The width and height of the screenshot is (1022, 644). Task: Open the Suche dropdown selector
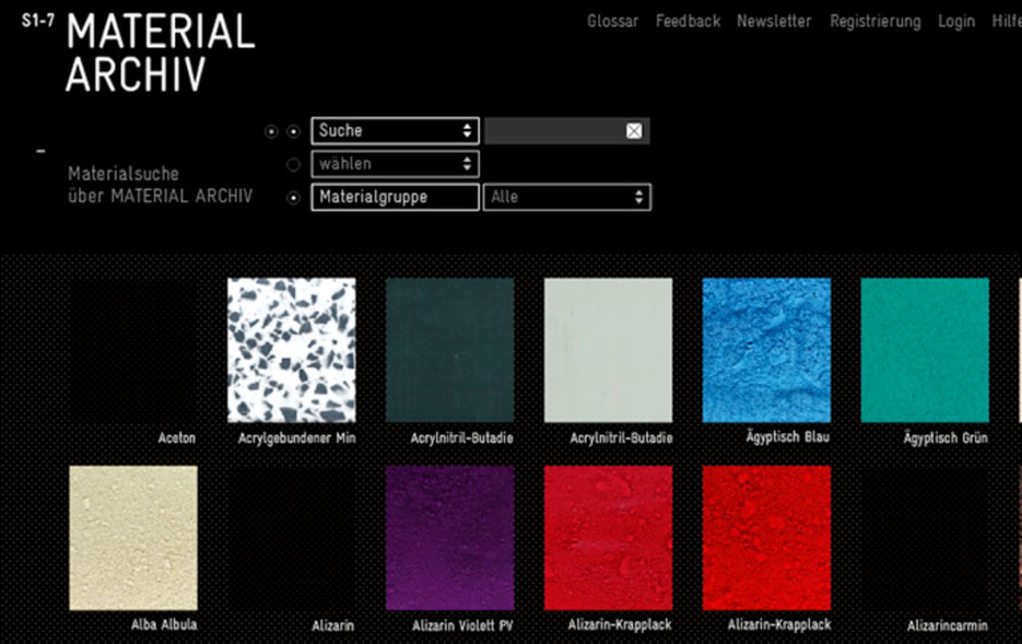coord(395,131)
